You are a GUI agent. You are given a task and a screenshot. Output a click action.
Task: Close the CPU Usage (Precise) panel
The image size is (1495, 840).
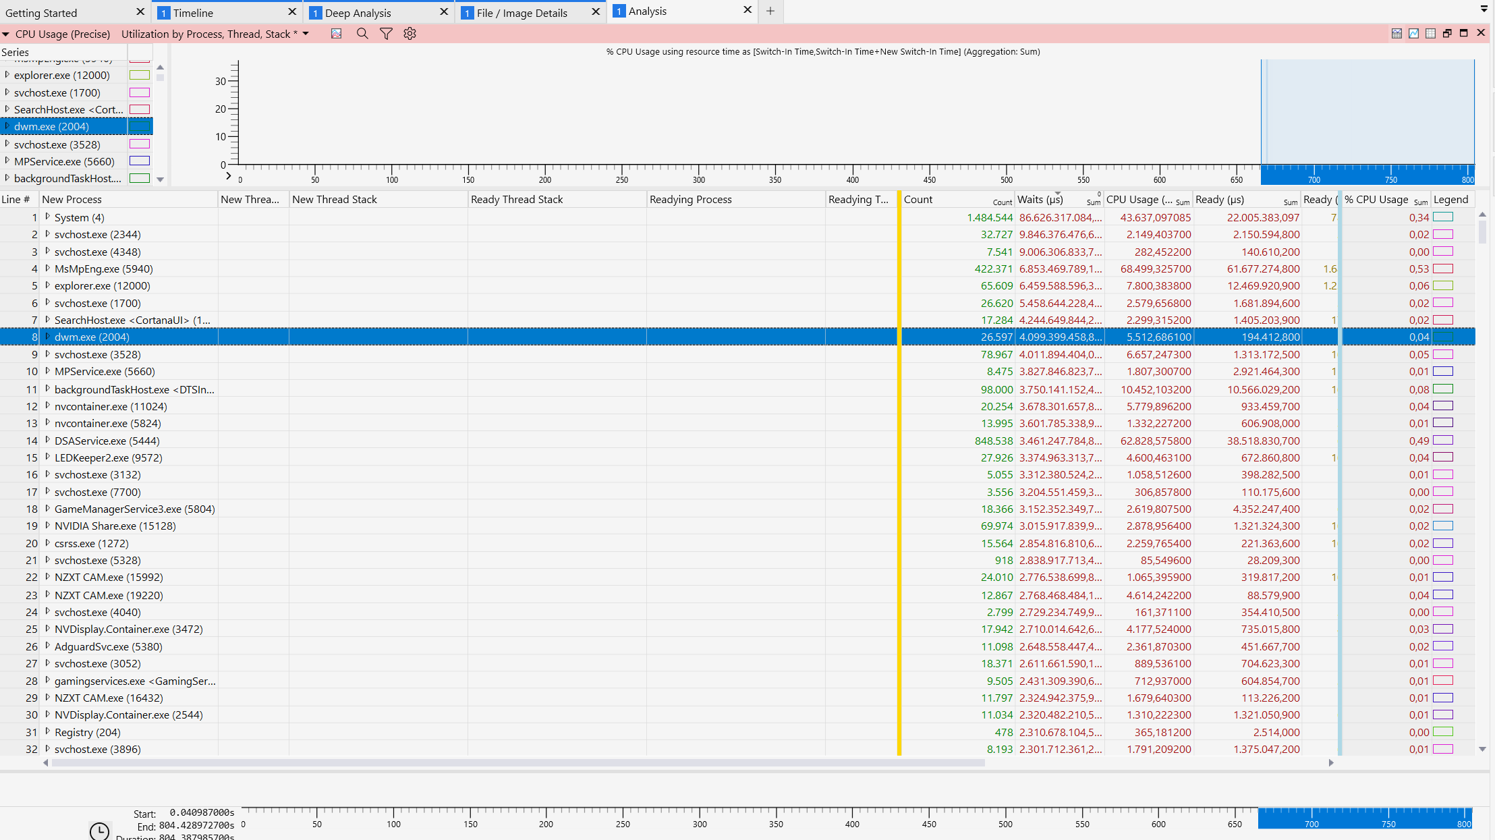1481,33
